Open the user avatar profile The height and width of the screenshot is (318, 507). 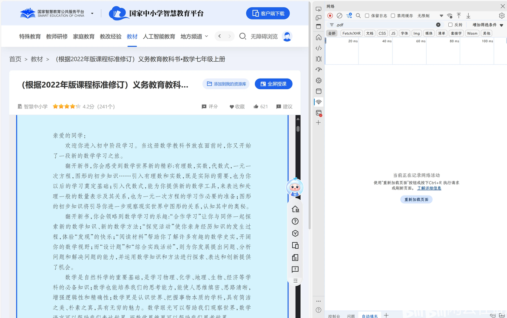(x=287, y=36)
